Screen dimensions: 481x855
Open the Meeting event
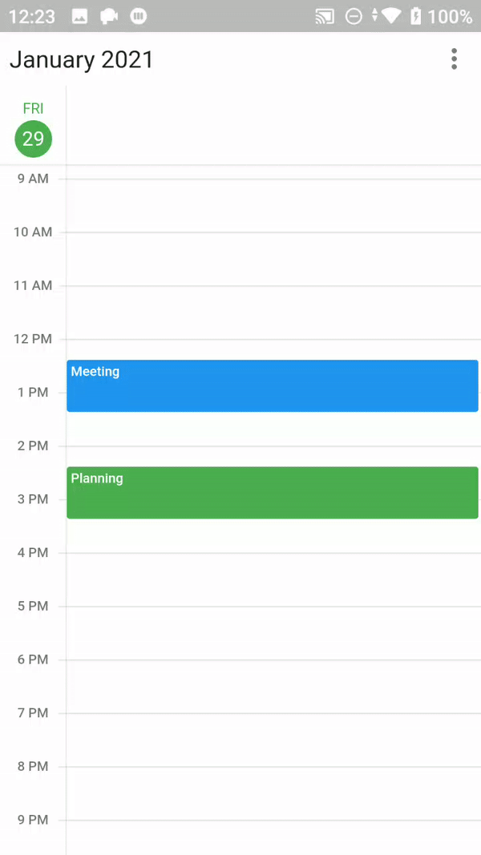273,385
